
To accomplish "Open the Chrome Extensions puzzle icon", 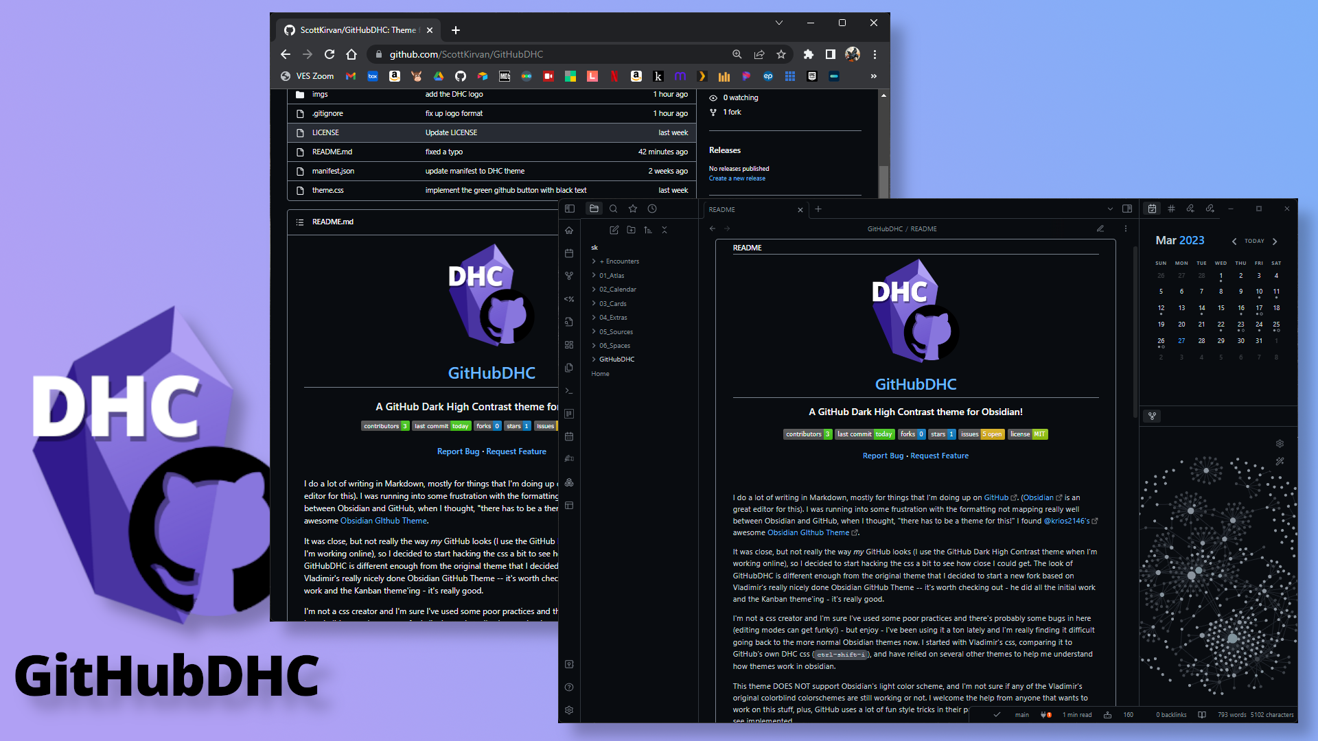I will [809, 54].
